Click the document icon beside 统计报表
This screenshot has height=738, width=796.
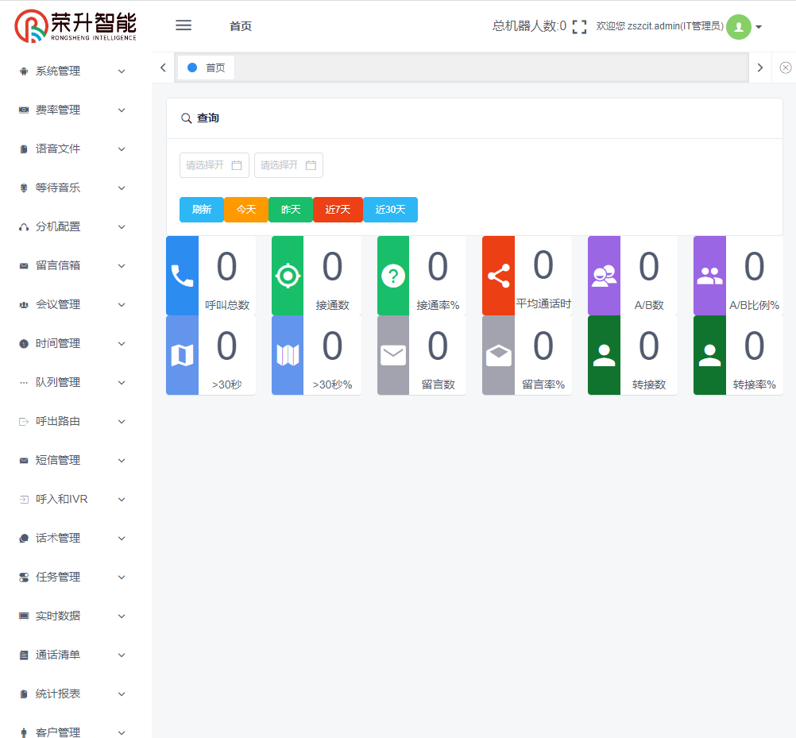pyautogui.click(x=23, y=694)
